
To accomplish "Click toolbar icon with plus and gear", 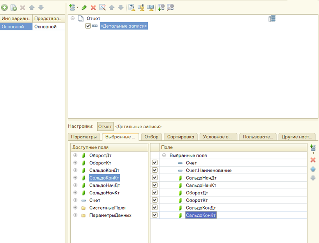I will (x=161, y=7).
